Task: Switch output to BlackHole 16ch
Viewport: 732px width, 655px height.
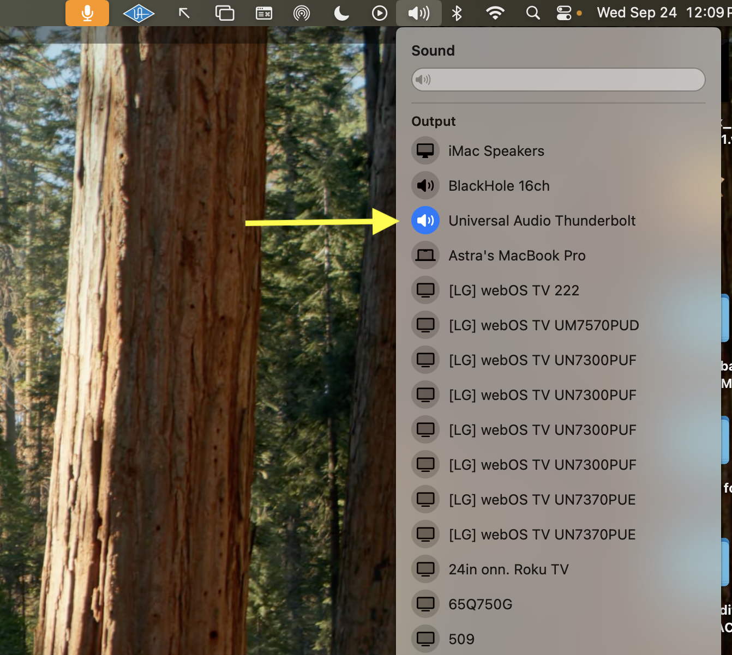Action: click(x=499, y=186)
